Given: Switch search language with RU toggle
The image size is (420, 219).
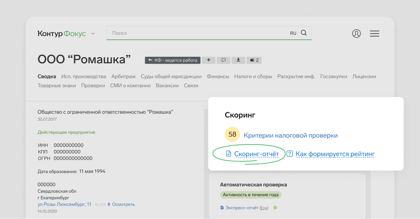Looking at the screenshot, I should tap(293, 33).
